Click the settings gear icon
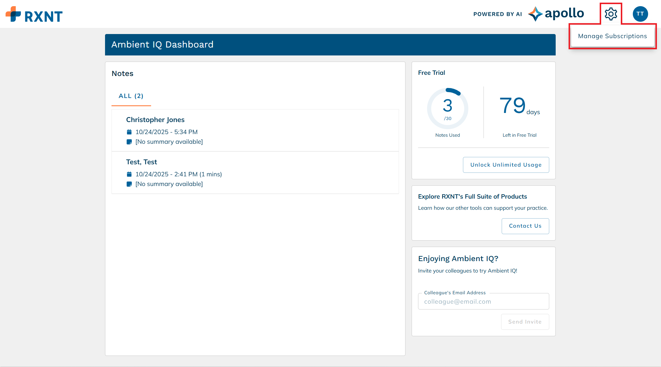This screenshot has height=367, width=661. (611, 14)
